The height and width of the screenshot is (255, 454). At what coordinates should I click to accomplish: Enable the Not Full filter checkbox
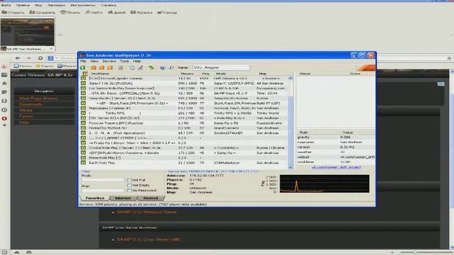(x=129, y=180)
